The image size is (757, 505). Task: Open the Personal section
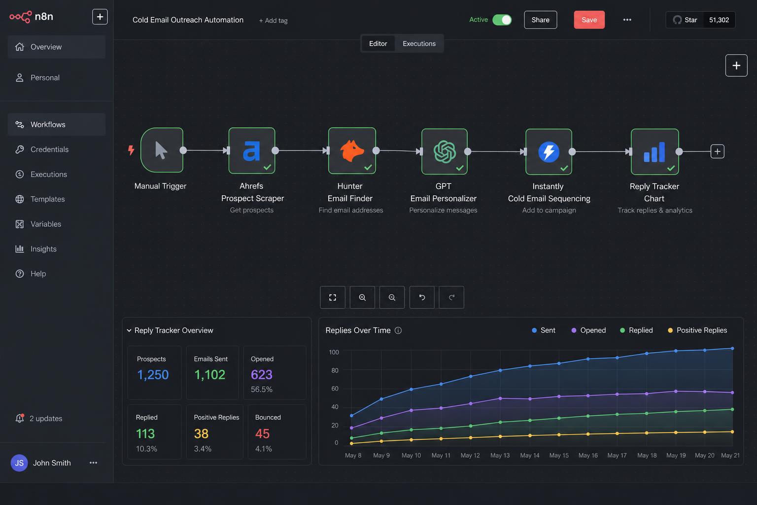click(x=56, y=77)
